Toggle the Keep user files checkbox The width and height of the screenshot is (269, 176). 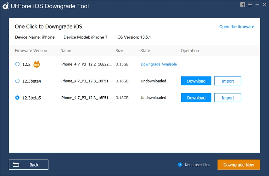(x=180, y=165)
